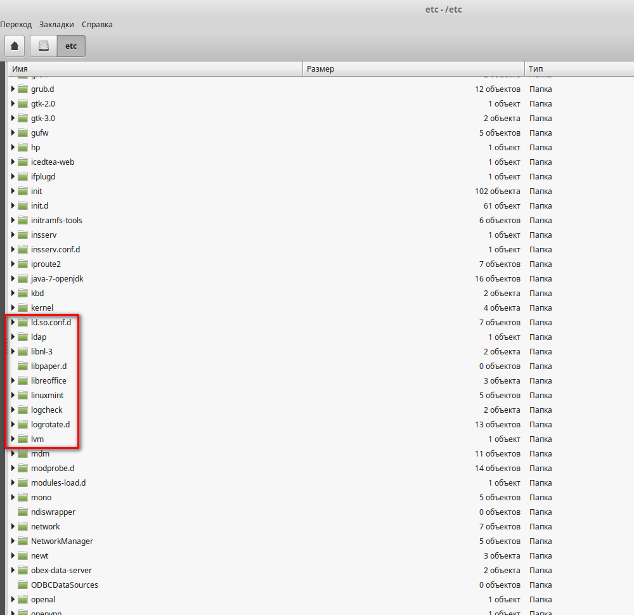Click the ODBCDataSources folder icon
Viewport: 634px width, 615px height.
tap(23, 585)
